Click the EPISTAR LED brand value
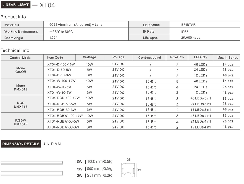Image resolution: width=244 pixels, height=184 pixels. click(x=188, y=25)
